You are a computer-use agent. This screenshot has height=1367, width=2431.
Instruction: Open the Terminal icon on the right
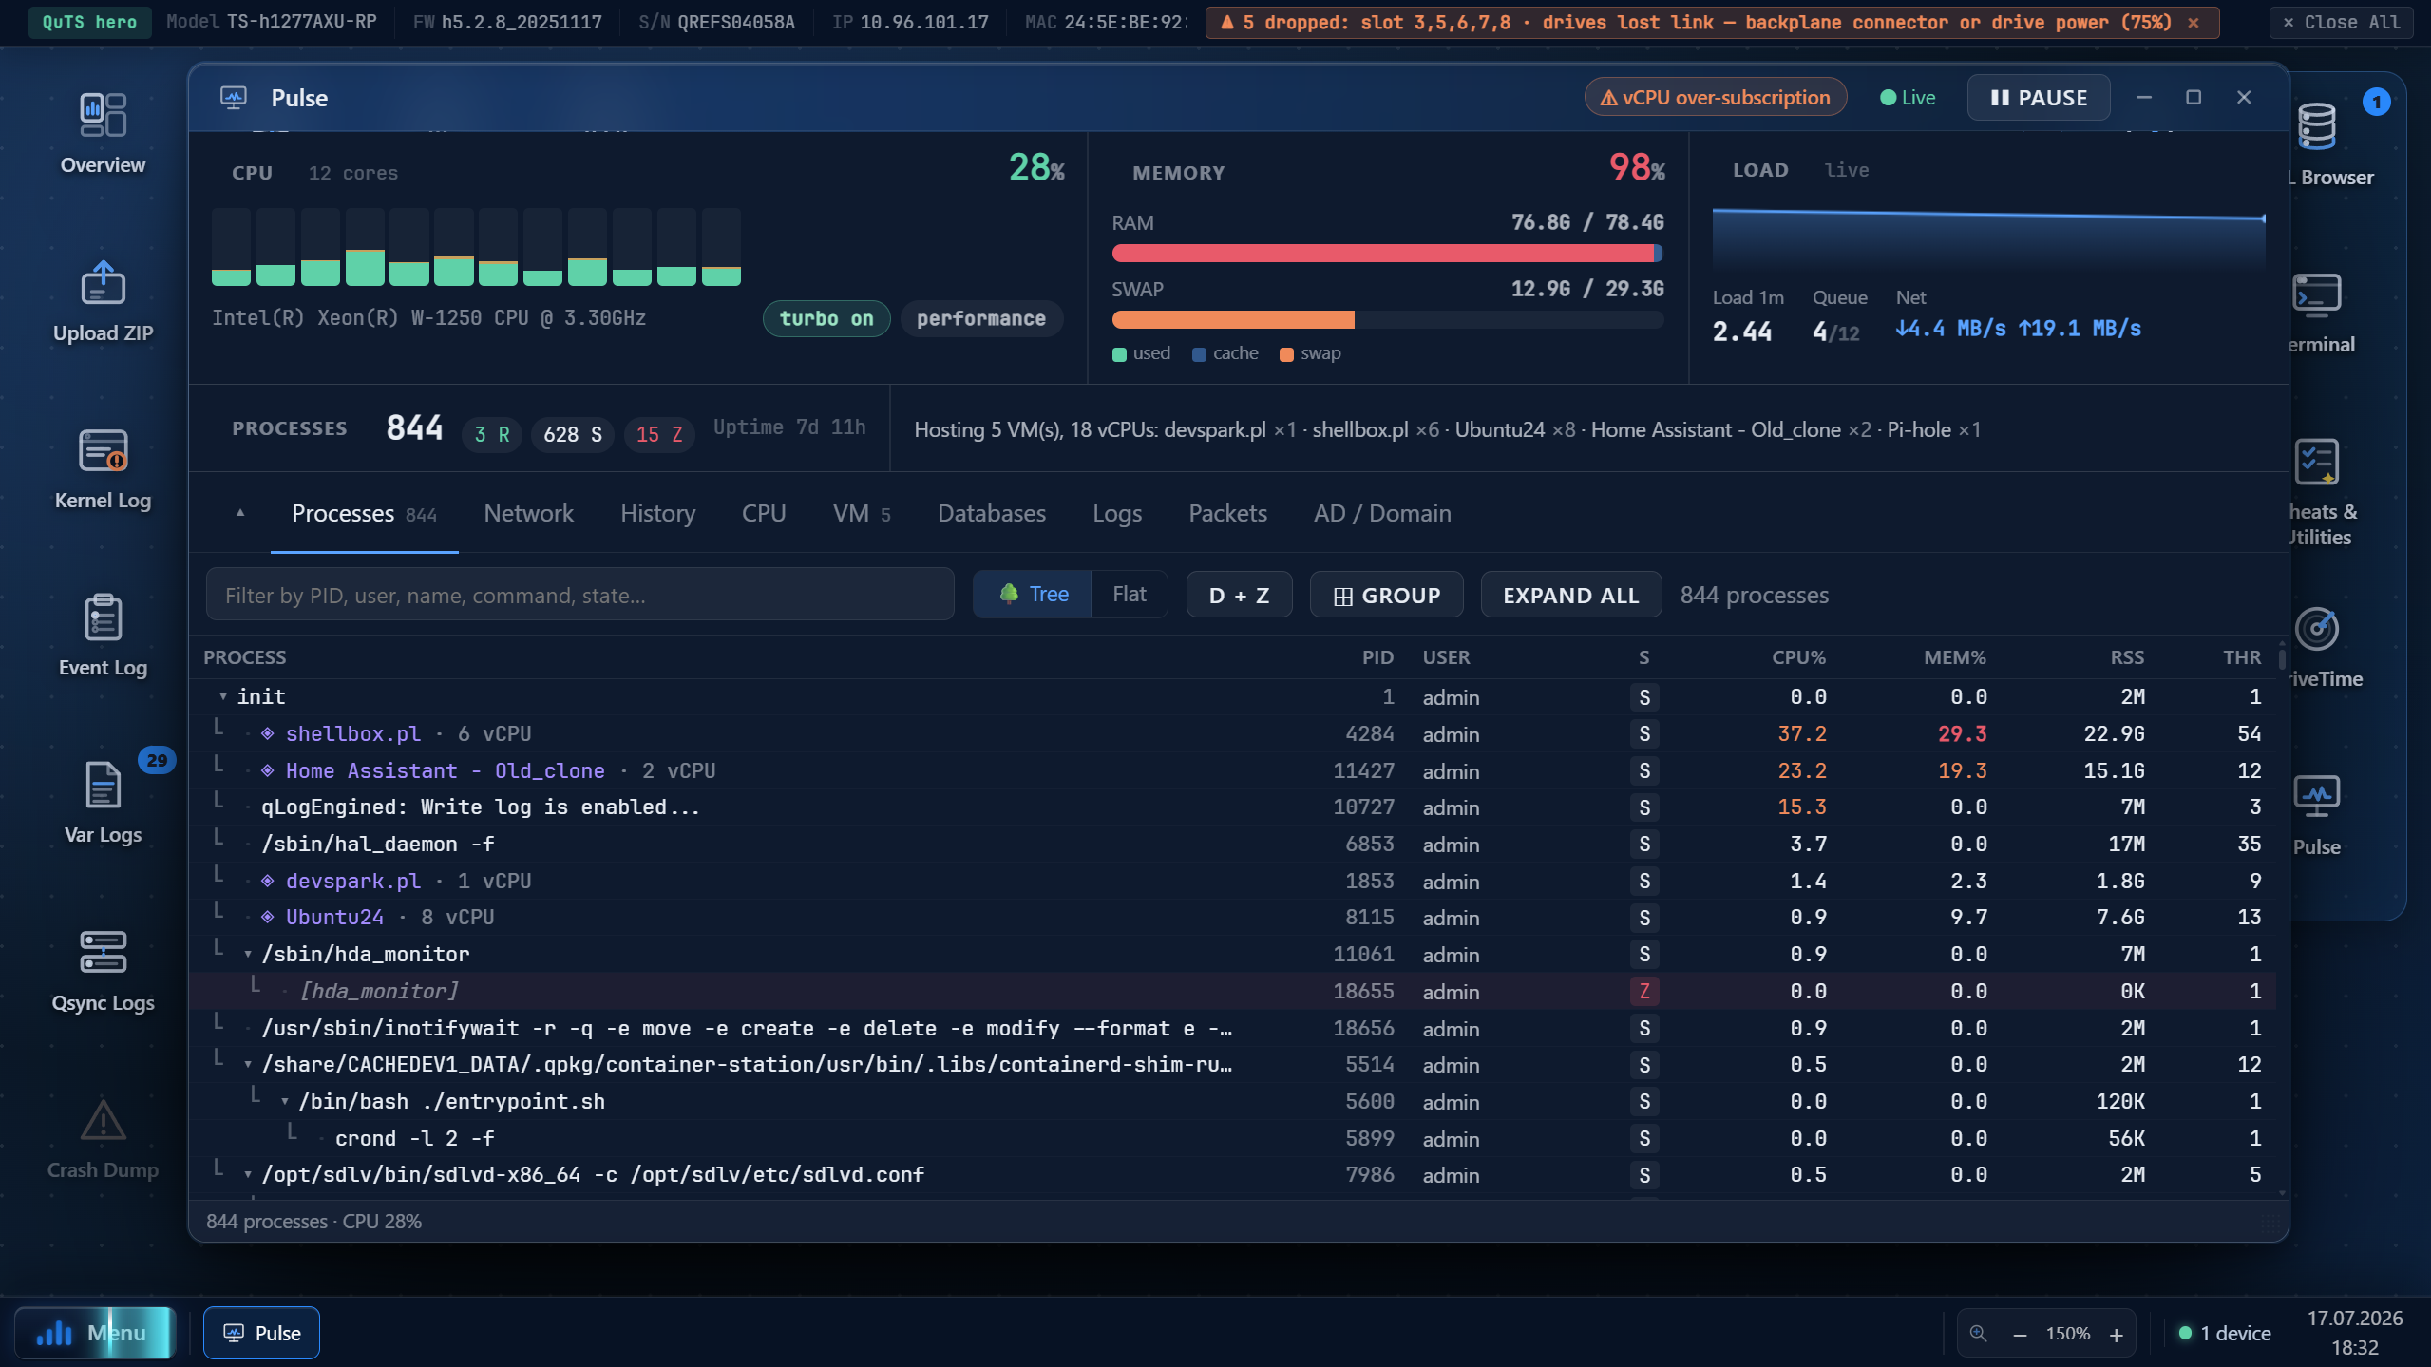(2316, 294)
